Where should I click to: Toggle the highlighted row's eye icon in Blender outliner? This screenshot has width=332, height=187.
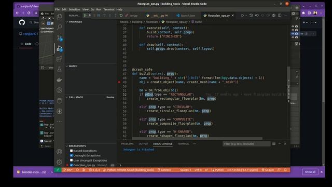[293, 33]
